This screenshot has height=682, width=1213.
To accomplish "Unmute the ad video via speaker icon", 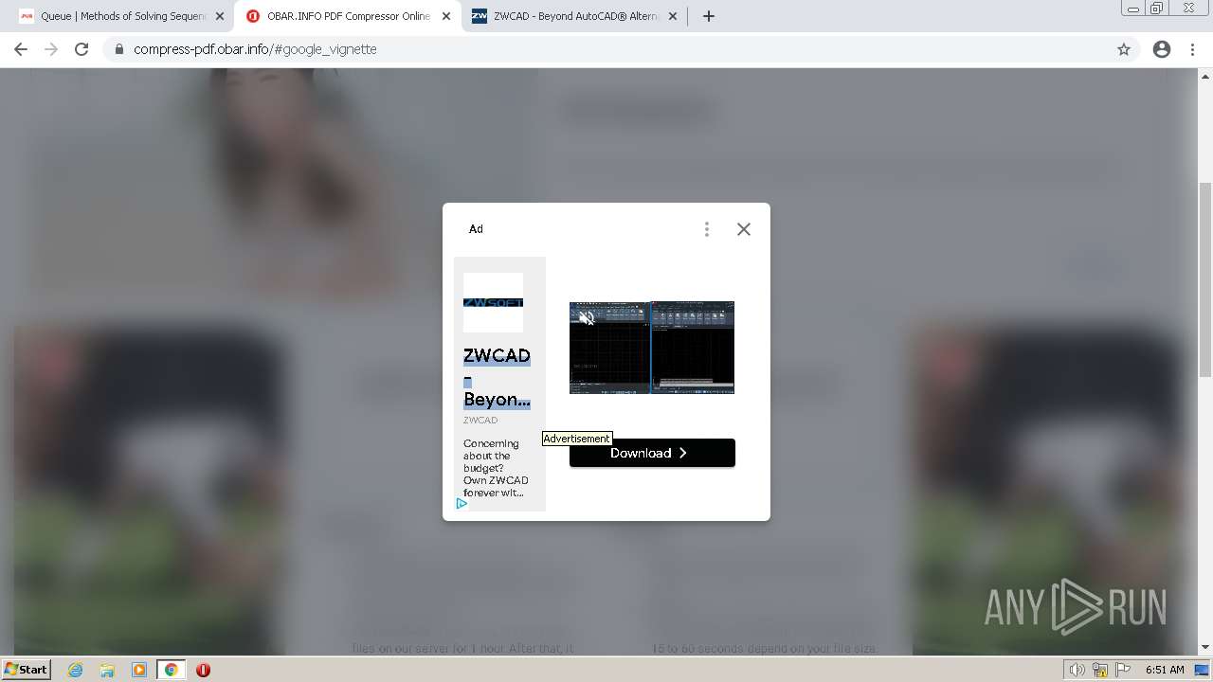I will click(x=587, y=318).
